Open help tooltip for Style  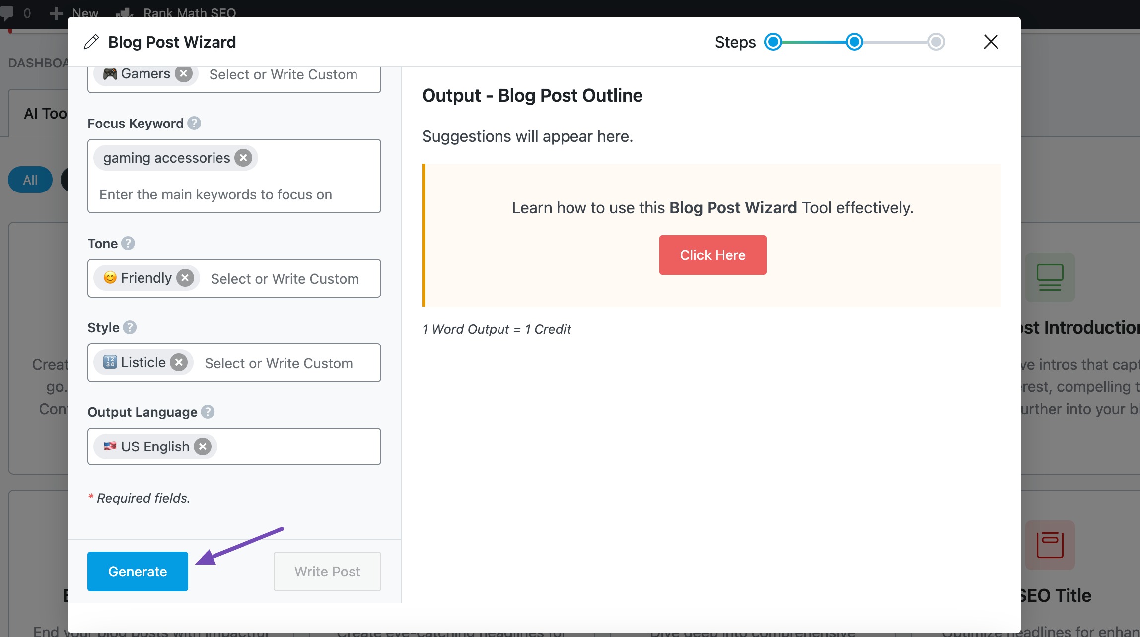click(x=130, y=327)
